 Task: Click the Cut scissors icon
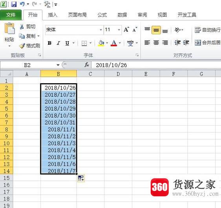click(22, 27)
